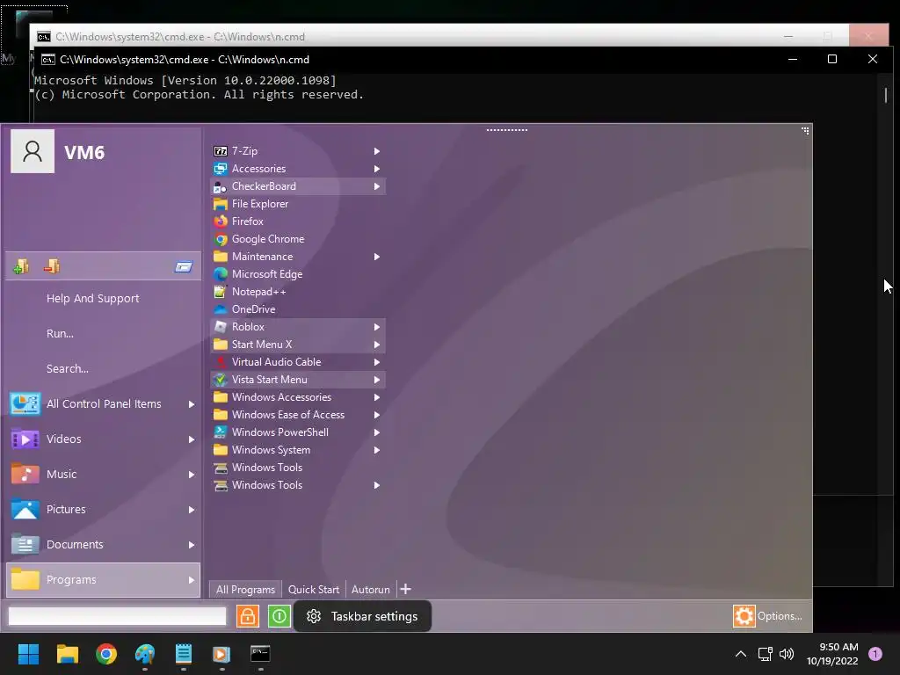The height and width of the screenshot is (675, 900).
Task: Open File Explorer from the taskbar
Action: tap(67, 654)
